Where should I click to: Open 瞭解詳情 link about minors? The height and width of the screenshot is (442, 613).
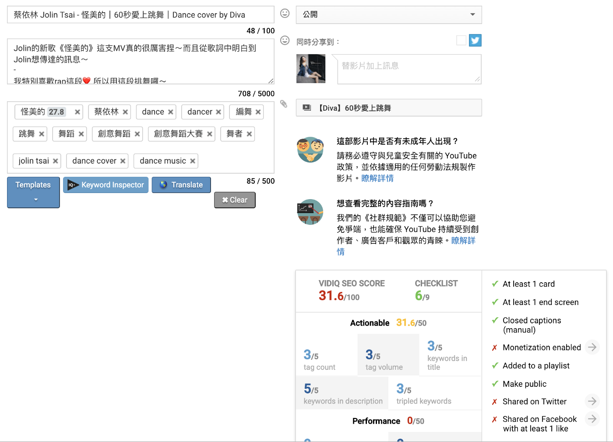pyautogui.click(x=377, y=178)
